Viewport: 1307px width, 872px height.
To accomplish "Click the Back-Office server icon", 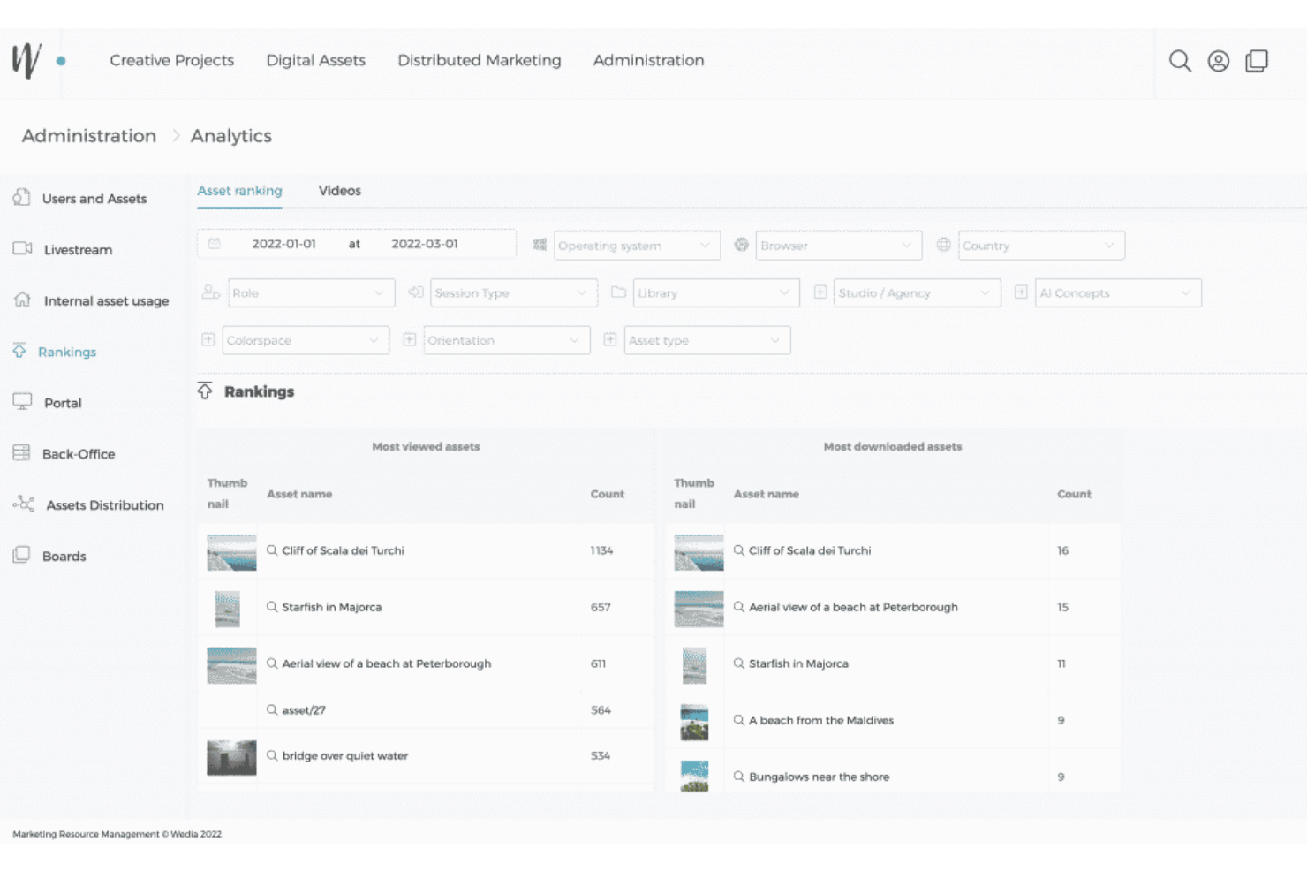I will click(22, 453).
